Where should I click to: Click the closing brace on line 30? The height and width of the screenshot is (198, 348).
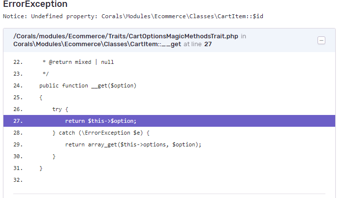(x=54, y=157)
